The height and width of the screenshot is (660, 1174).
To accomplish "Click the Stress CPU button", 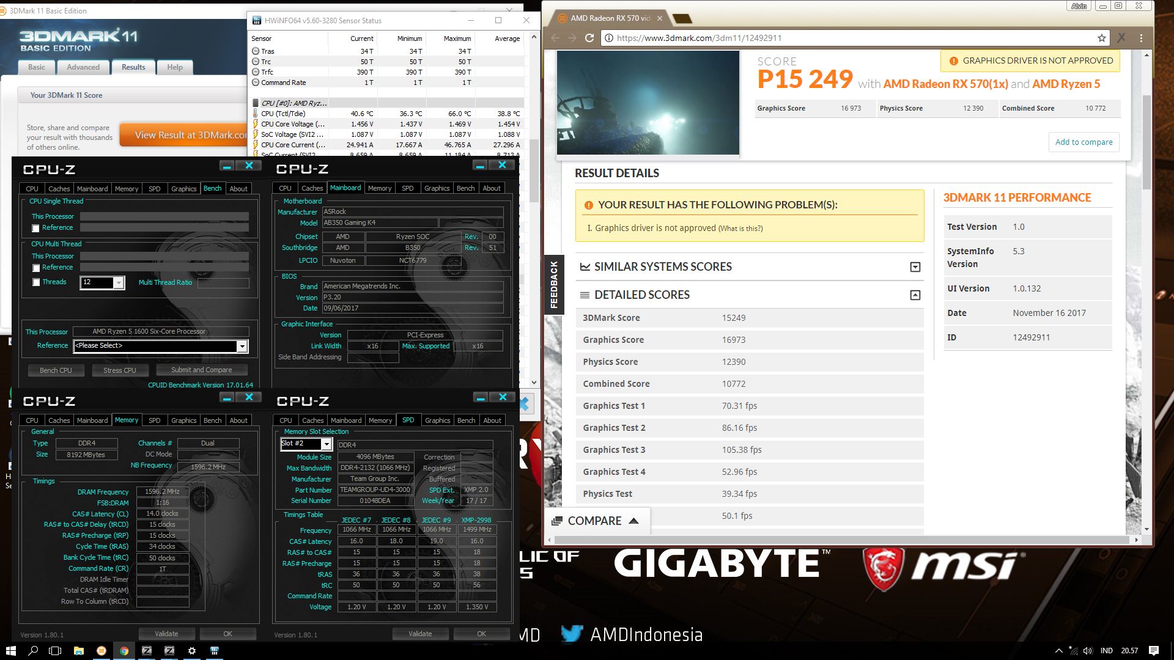I will tap(120, 370).
